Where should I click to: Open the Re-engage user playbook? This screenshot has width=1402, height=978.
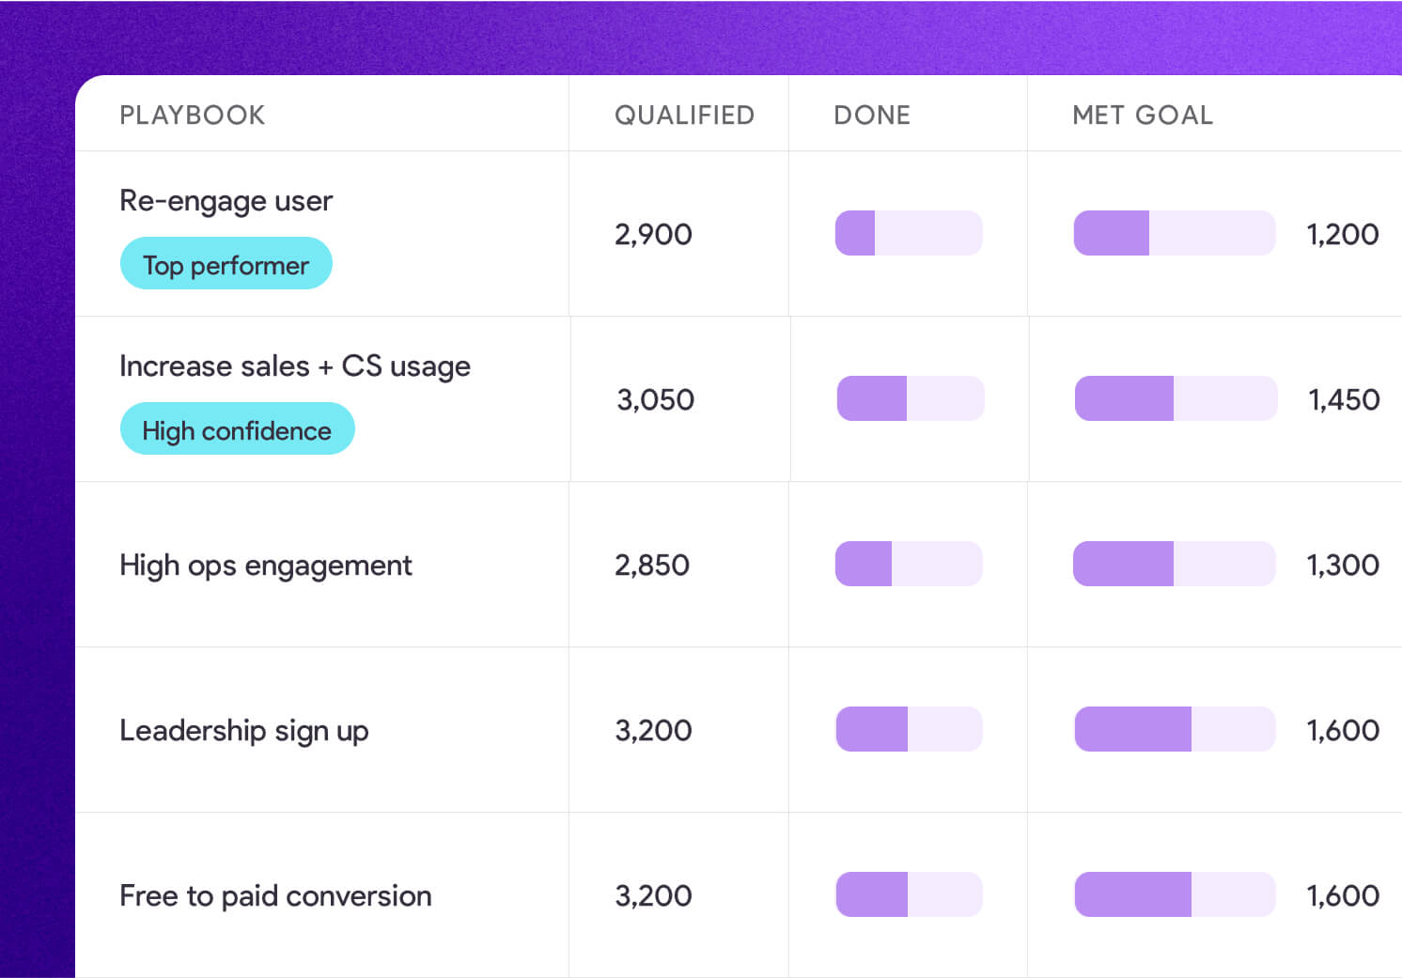coord(226,201)
